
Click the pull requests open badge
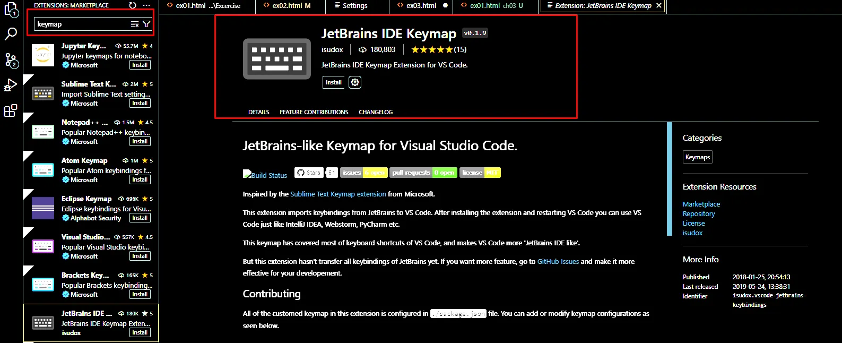tap(423, 173)
